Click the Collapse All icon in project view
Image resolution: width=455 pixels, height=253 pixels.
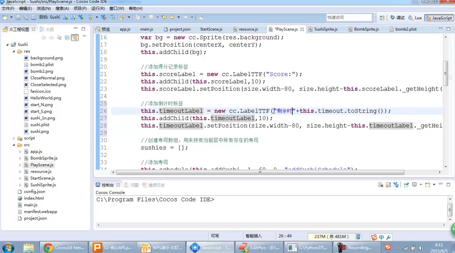click(67, 38)
